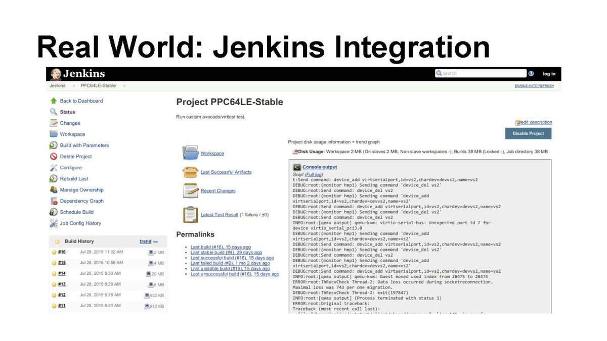This screenshot has height=341, width=607.
Task: Click the Configure tools icon
Action: pyautogui.click(x=54, y=168)
